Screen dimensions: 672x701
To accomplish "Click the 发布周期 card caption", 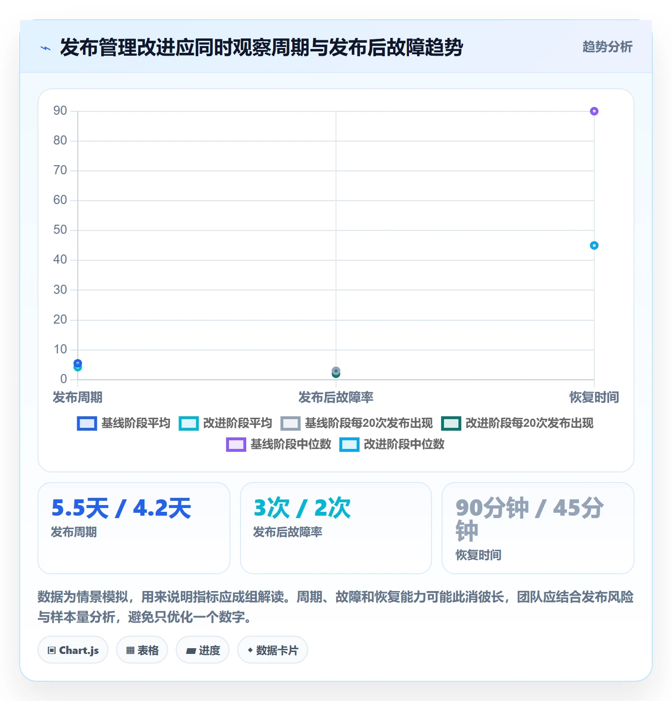I will coord(74,532).
